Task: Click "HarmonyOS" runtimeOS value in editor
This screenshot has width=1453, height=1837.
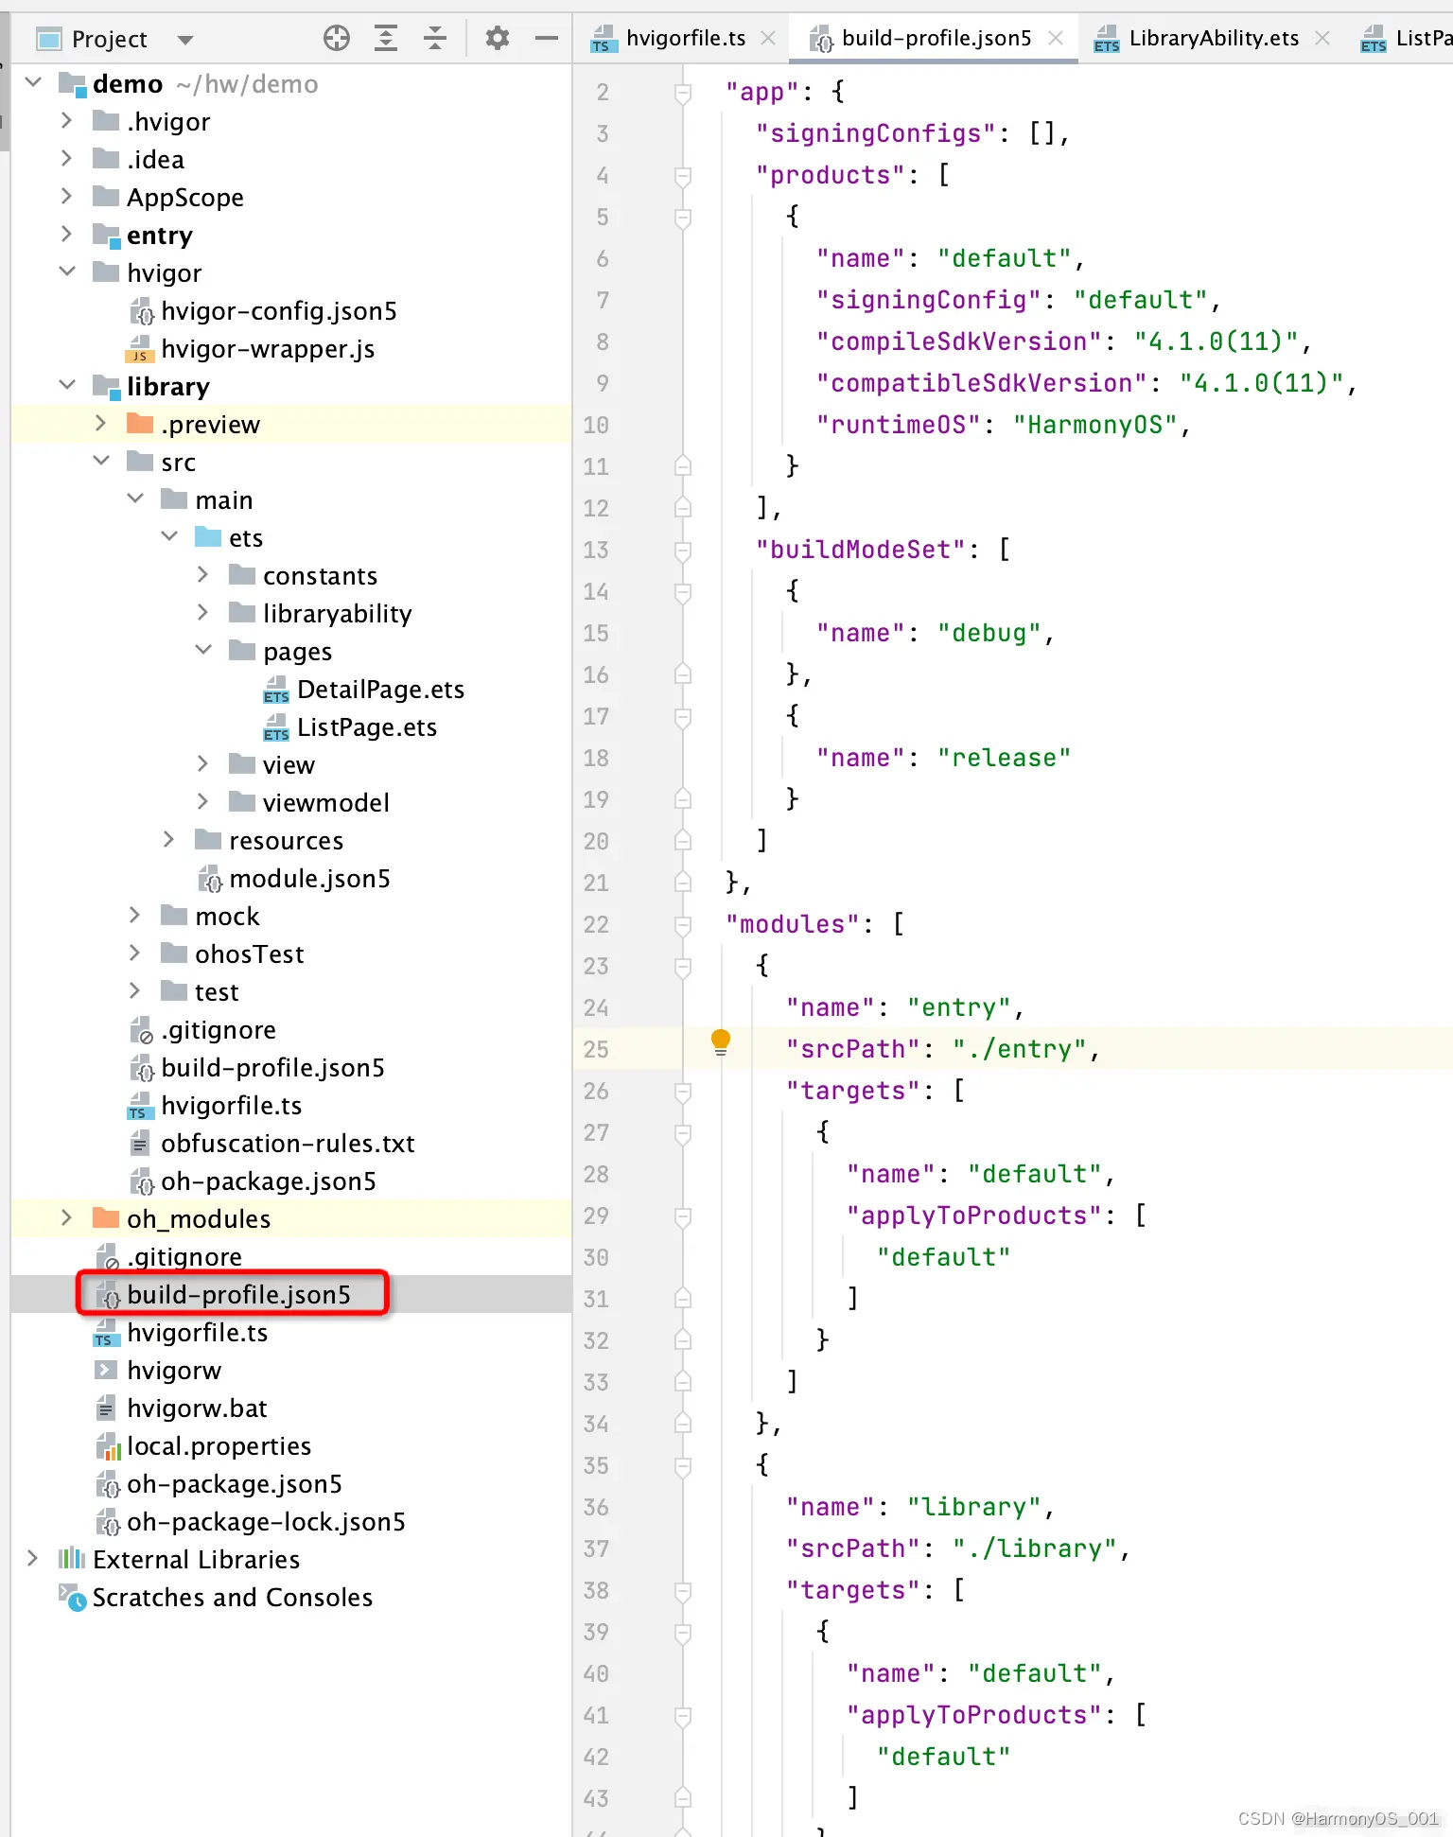Action: (1095, 425)
